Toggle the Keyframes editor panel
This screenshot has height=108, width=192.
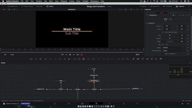[x=155, y=6]
